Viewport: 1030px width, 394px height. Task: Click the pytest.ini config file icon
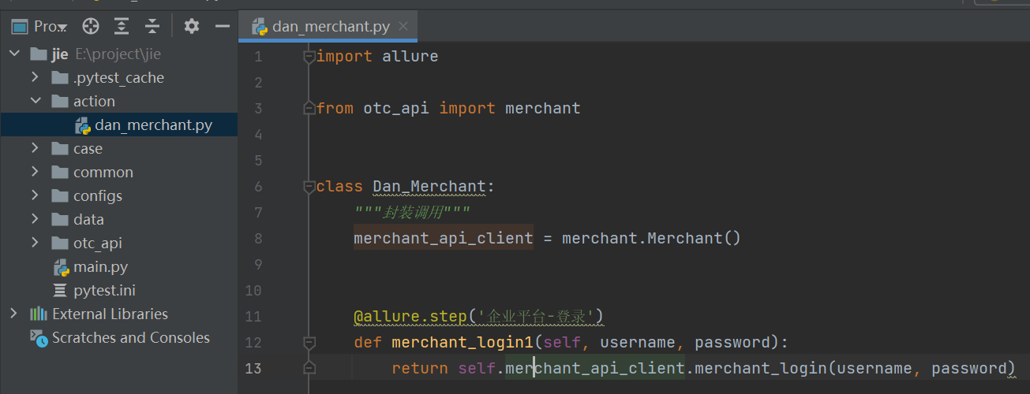(x=60, y=290)
